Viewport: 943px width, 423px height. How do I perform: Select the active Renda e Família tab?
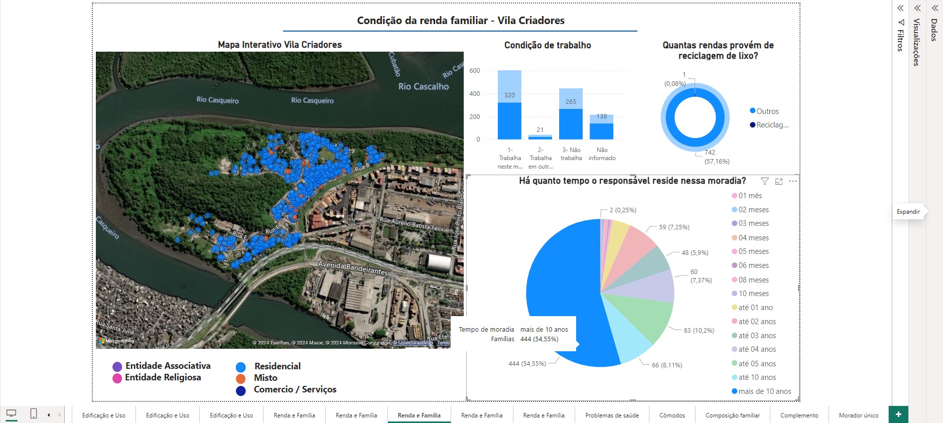pos(419,415)
